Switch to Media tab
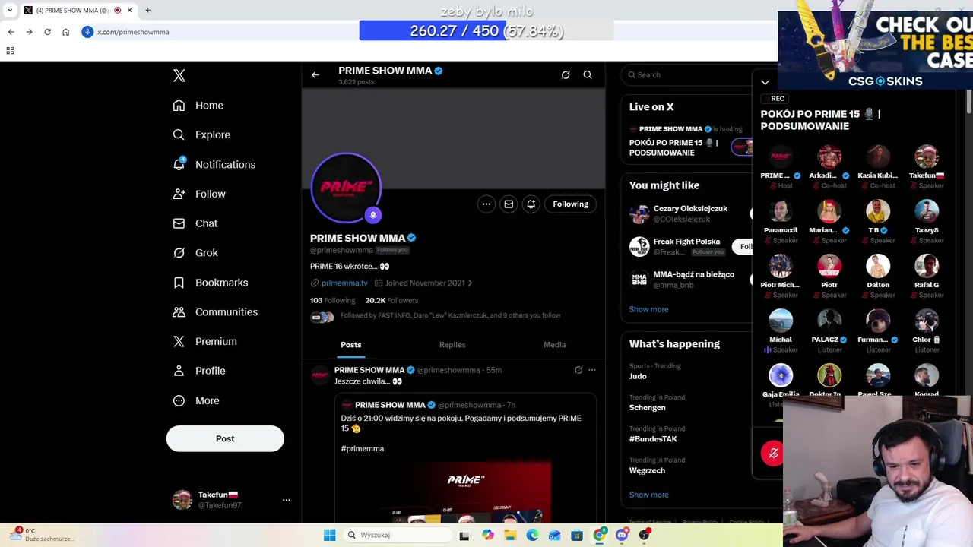973x547 pixels. pyautogui.click(x=554, y=345)
